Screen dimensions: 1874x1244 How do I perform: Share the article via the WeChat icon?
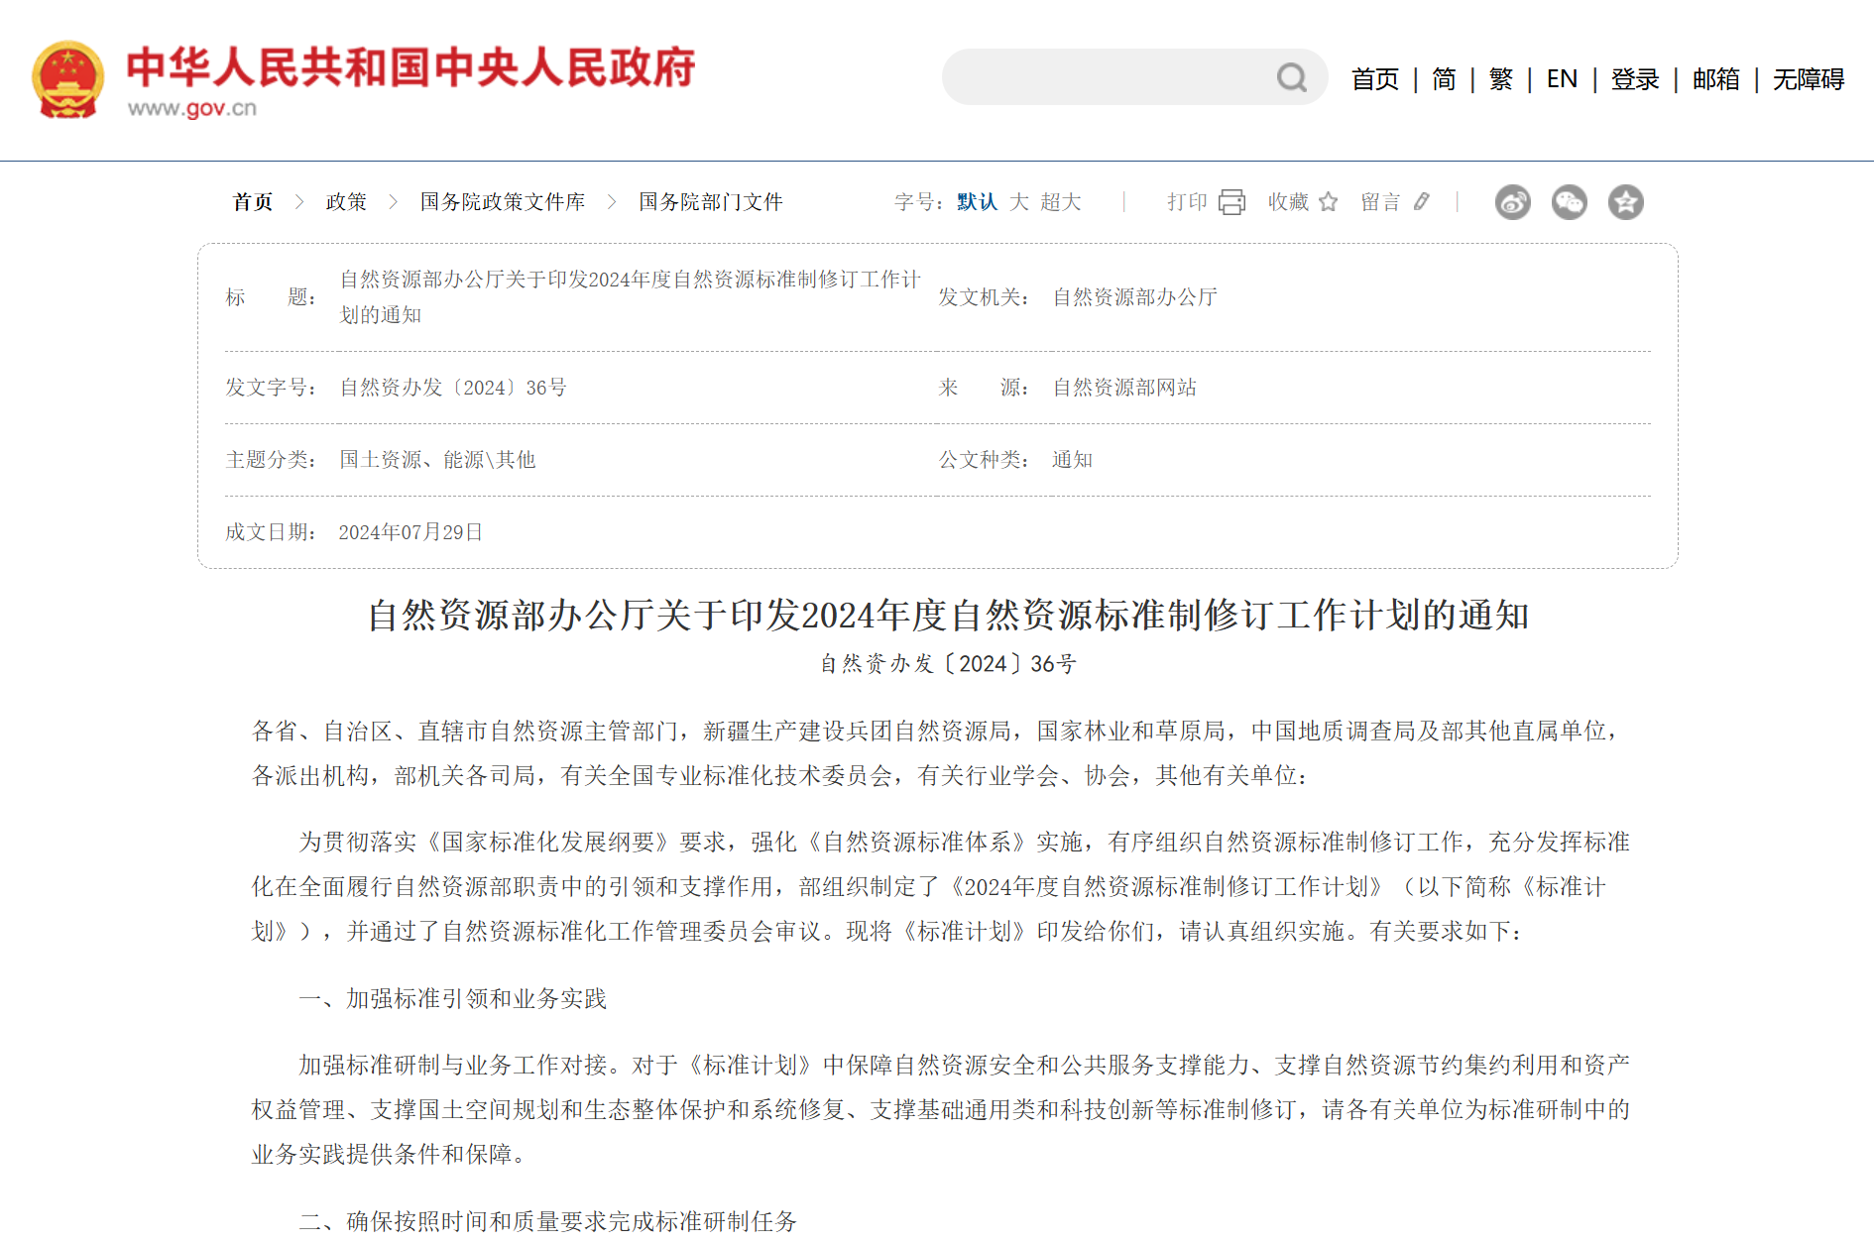tap(1569, 202)
